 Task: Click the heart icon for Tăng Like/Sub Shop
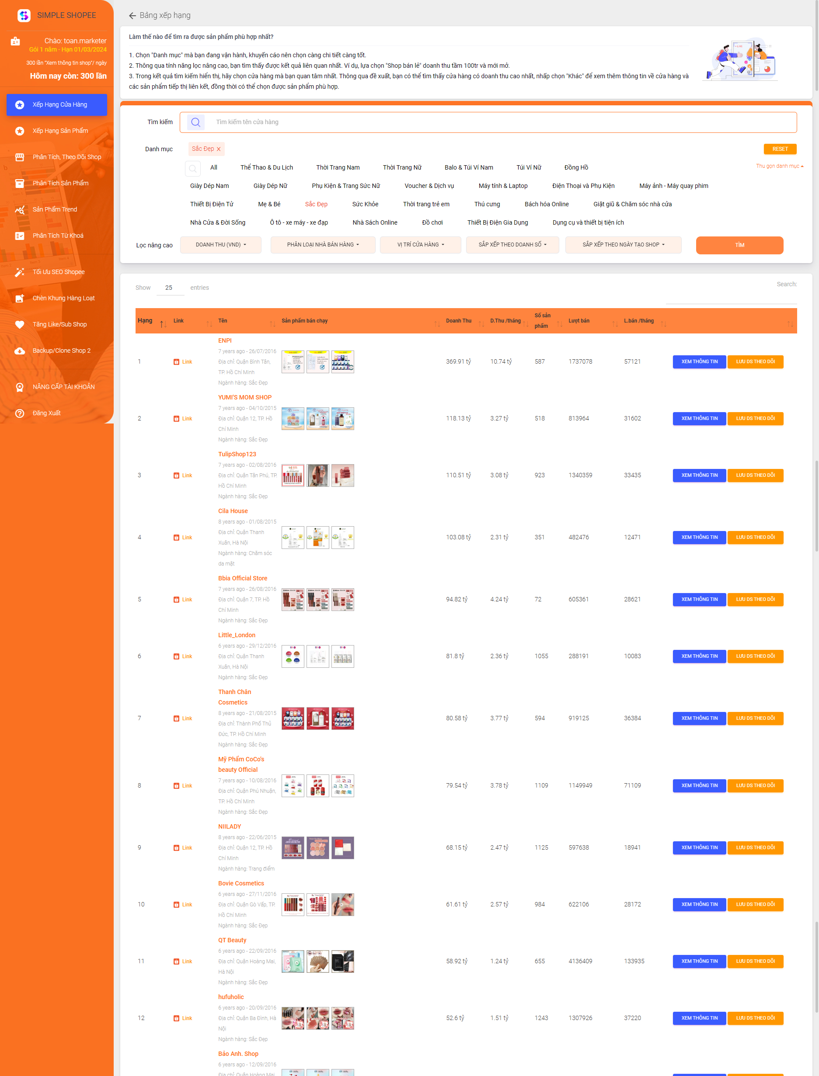click(x=20, y=325)
